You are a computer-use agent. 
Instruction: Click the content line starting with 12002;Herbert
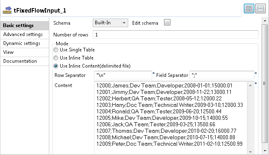159,98
